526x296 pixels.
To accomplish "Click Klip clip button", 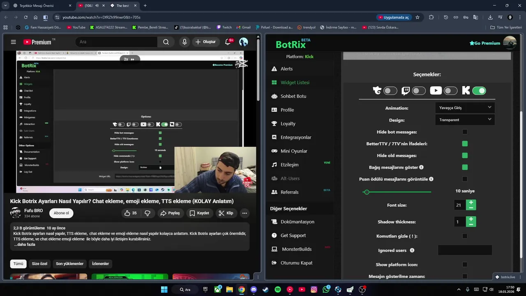I will tap(226, 213).
